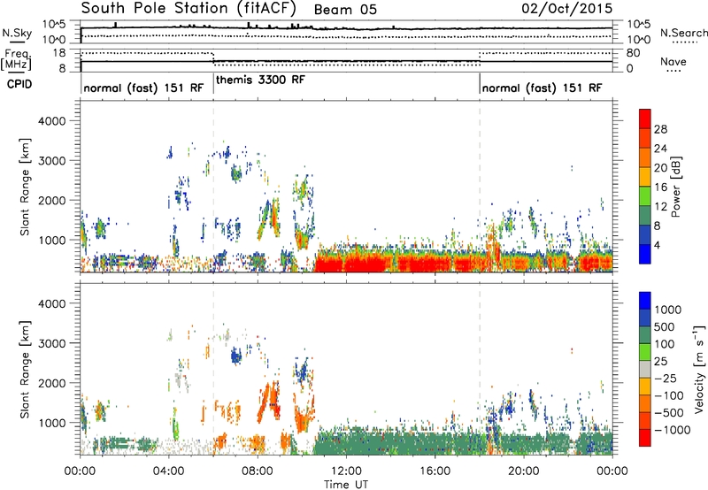The height and width of the screenshot is (490, 708).
Task: Click the red top segment of Power color bar
Action: (x=645, y=119)
